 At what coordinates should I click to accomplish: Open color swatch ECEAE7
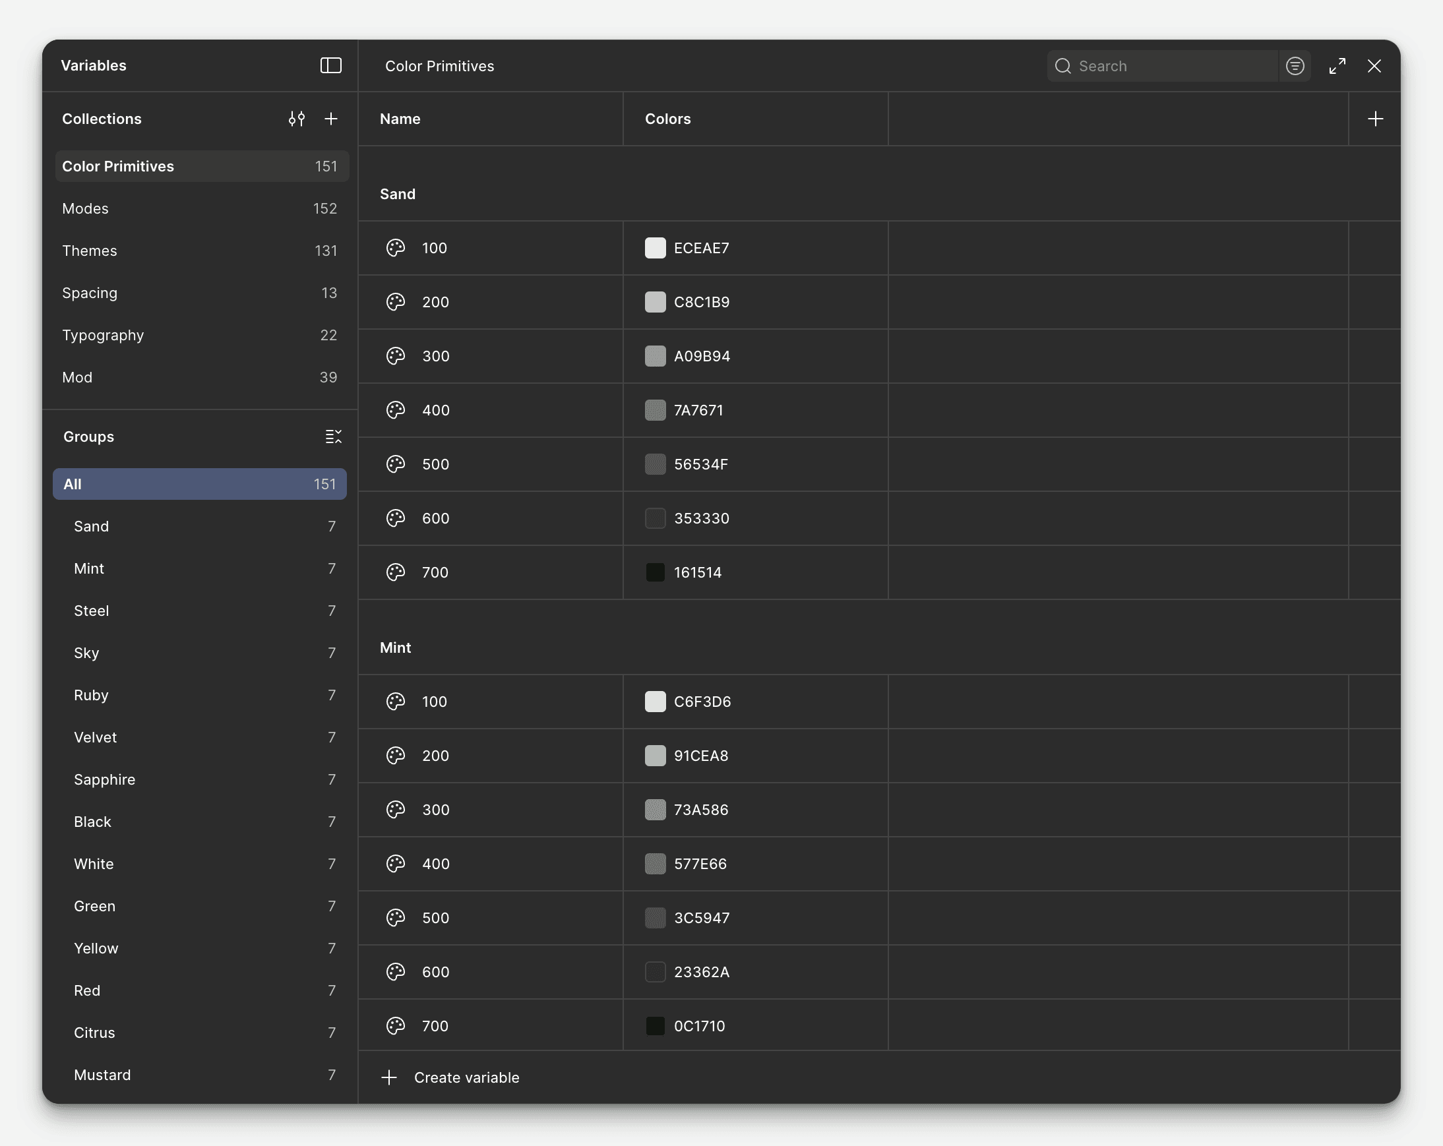(655, 248)
